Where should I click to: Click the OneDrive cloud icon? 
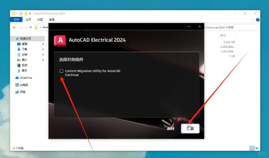pyautogui.click(x=17, y=78)
